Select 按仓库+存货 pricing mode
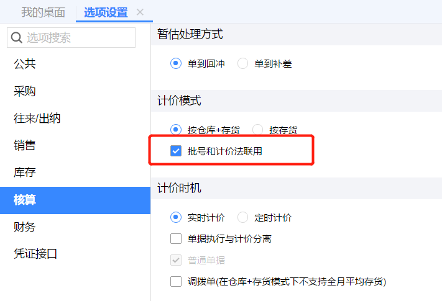The height and width of the screenshot is (301, 442). coord(176,130)
